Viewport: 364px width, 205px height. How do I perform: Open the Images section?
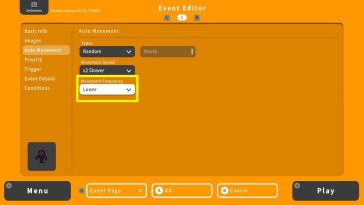(32, 40)
